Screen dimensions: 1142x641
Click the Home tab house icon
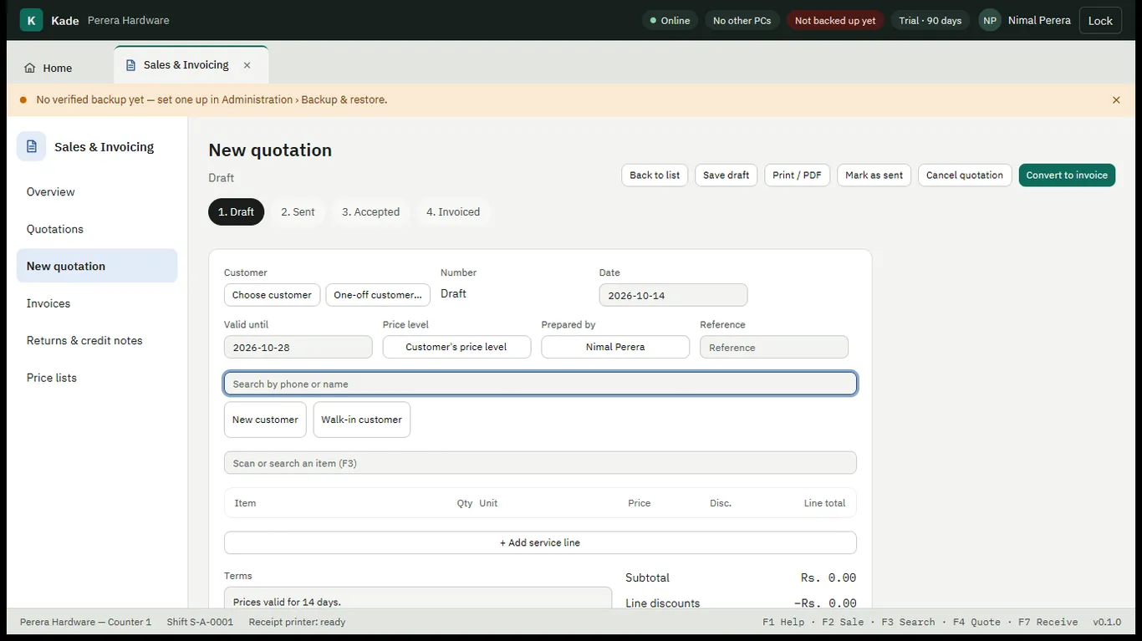click(x=30, y=68)
